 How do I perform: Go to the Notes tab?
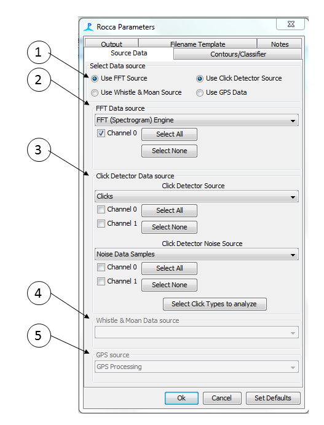click(x=280, y=44)
